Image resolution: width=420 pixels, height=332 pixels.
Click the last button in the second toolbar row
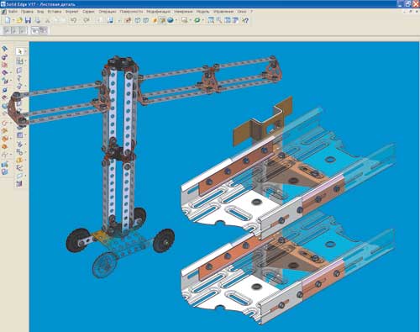click(x=43, y=30)
